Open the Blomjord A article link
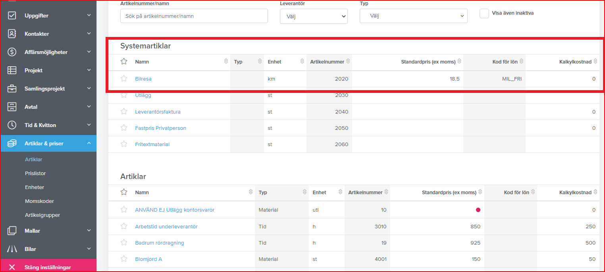The width and height of the screenshot is (605, 272). [x=148, y=259]
